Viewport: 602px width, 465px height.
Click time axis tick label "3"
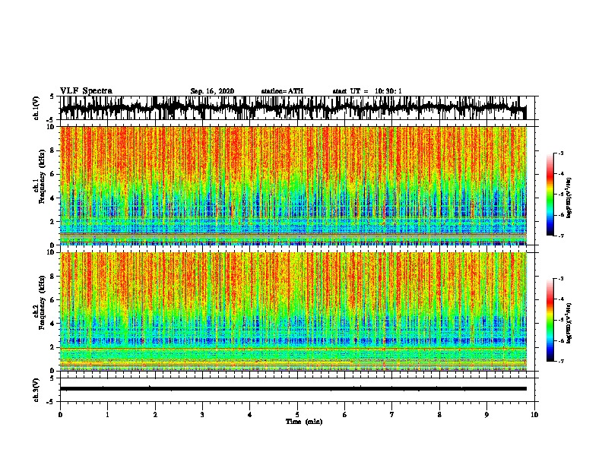(x=202, y=415)
